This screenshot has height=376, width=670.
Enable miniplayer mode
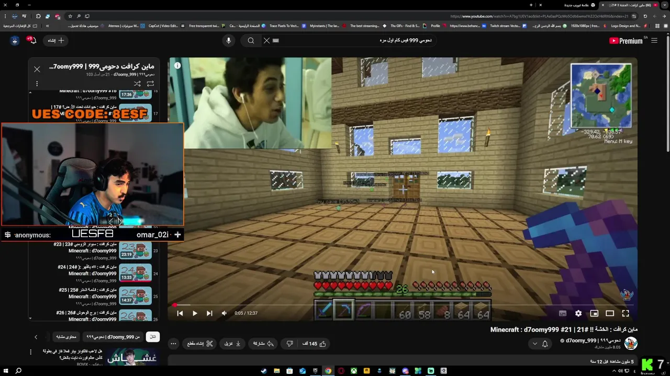[x=594, y=313]
